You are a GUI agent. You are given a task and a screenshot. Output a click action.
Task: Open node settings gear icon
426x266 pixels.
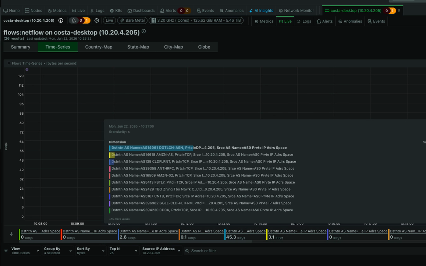[x=97, y=20]
